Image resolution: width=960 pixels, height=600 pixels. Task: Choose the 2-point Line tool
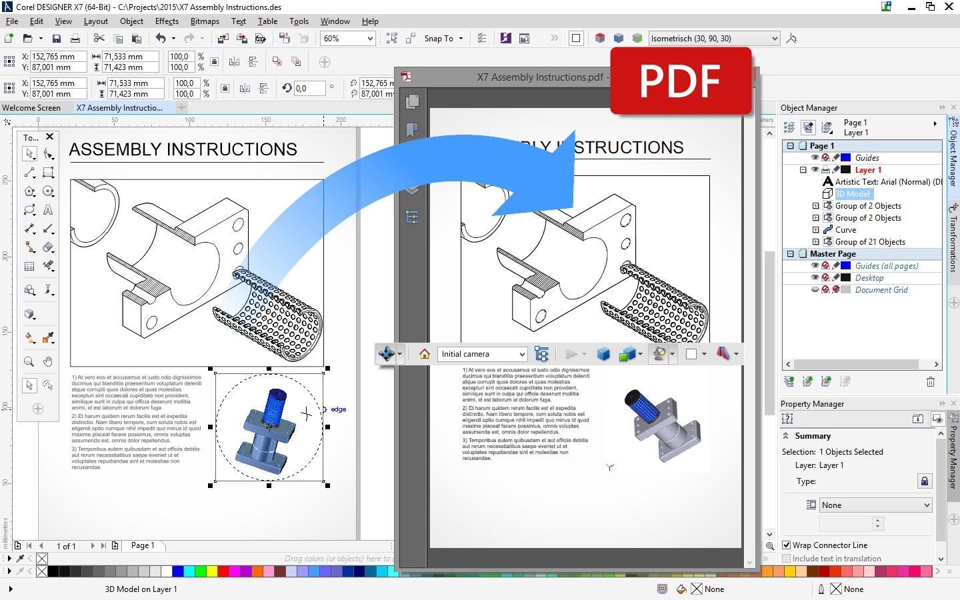pyautogui.click(x=29, y=173)
